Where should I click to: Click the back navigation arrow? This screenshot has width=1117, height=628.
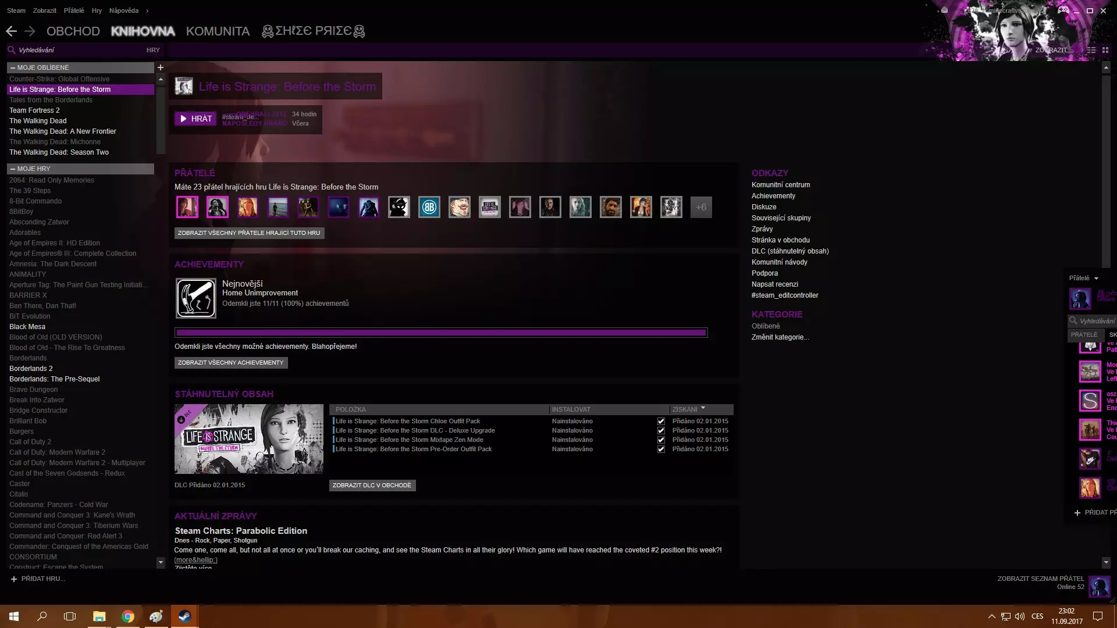click(11, 31)
